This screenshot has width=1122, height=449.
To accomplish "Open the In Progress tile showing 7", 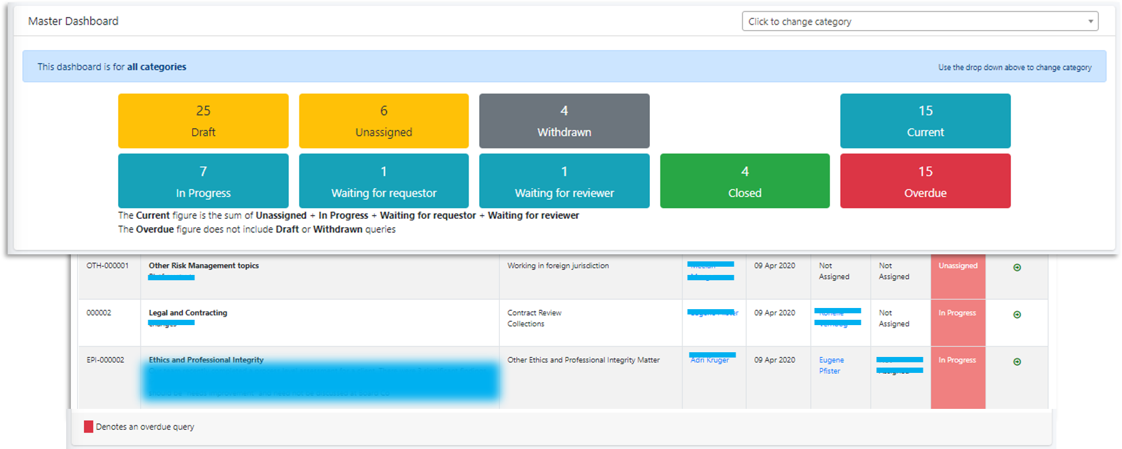I will point(203,181).
